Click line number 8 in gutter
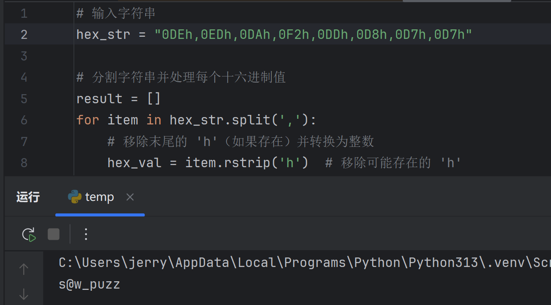This screenshot has width=551, height=305. 24,162
